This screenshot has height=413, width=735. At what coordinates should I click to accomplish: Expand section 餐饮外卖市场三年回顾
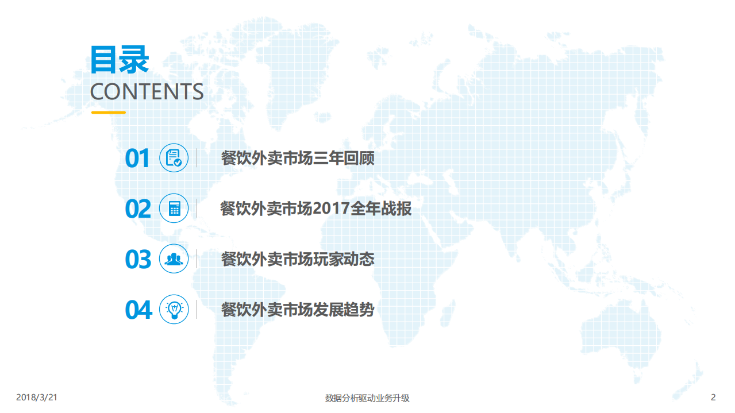(299, 158)
